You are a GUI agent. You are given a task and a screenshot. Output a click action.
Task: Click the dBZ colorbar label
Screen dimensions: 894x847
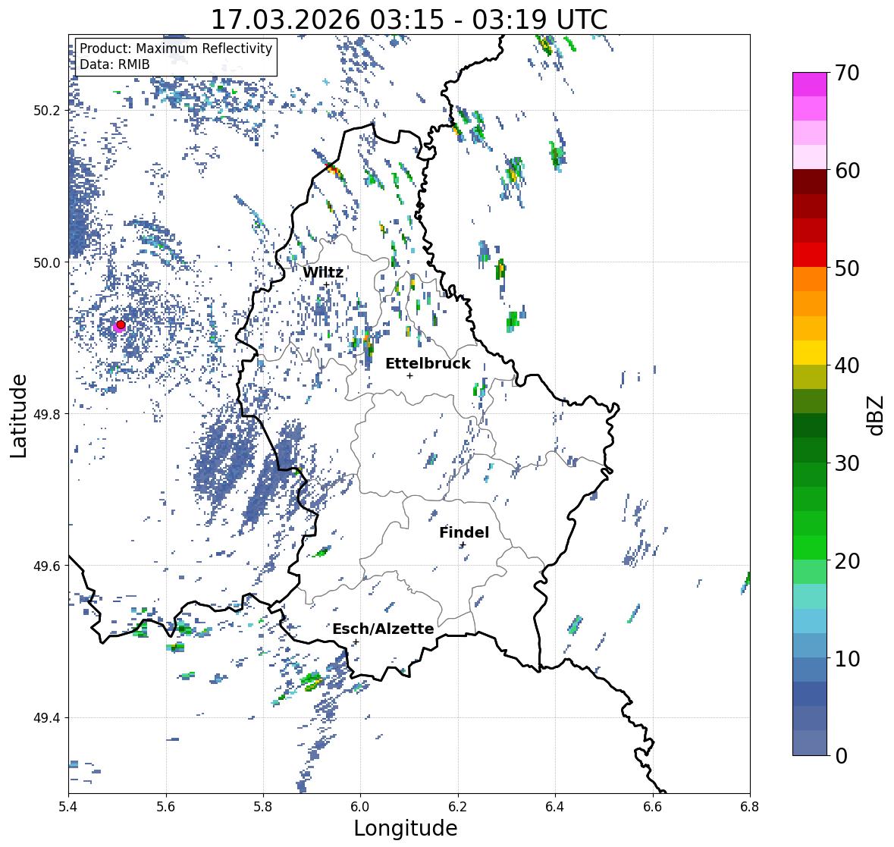pyautogui.click(x=877, y=415)
